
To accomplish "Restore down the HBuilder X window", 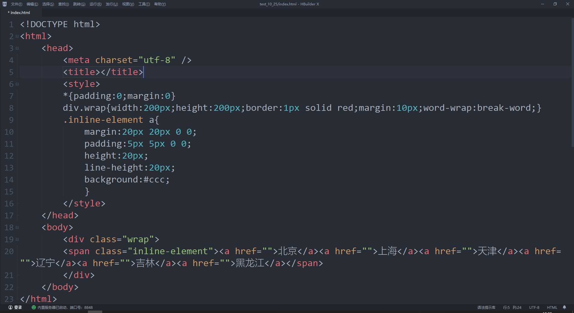I will click(555, 4).
